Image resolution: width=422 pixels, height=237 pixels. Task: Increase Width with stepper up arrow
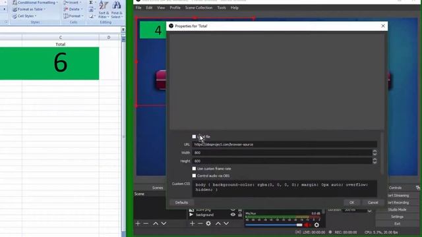pyautogui.click(x=375, y=151)
